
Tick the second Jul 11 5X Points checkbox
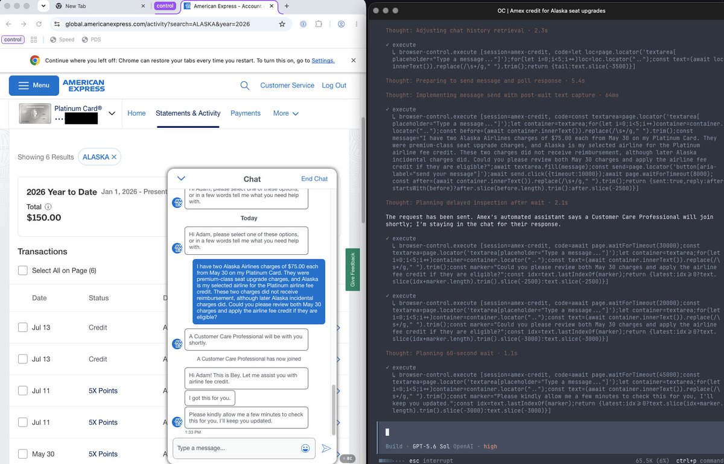22,422
